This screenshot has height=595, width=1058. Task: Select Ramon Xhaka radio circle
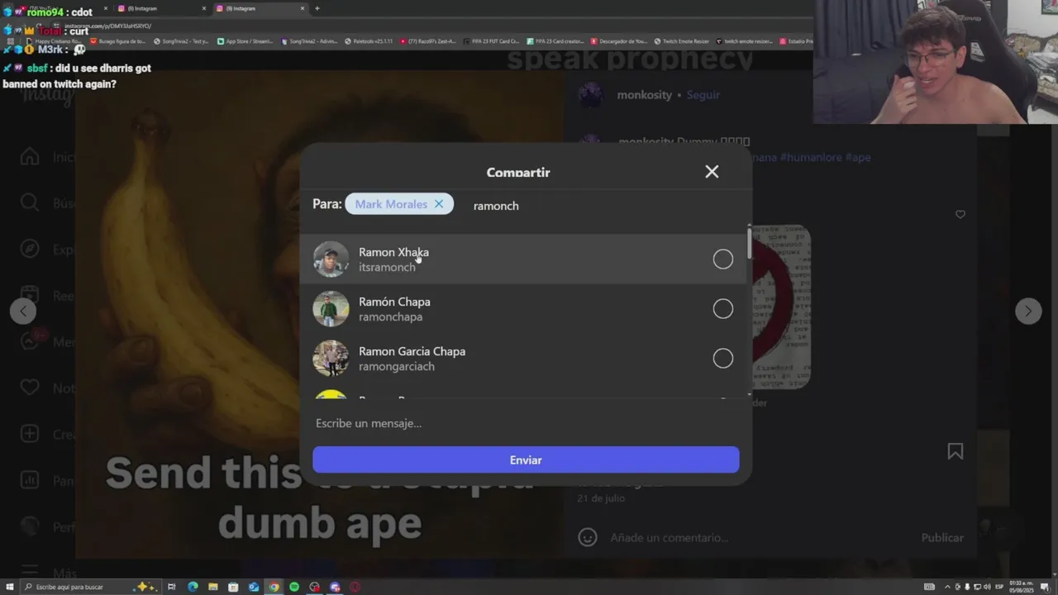coord(723,259)
